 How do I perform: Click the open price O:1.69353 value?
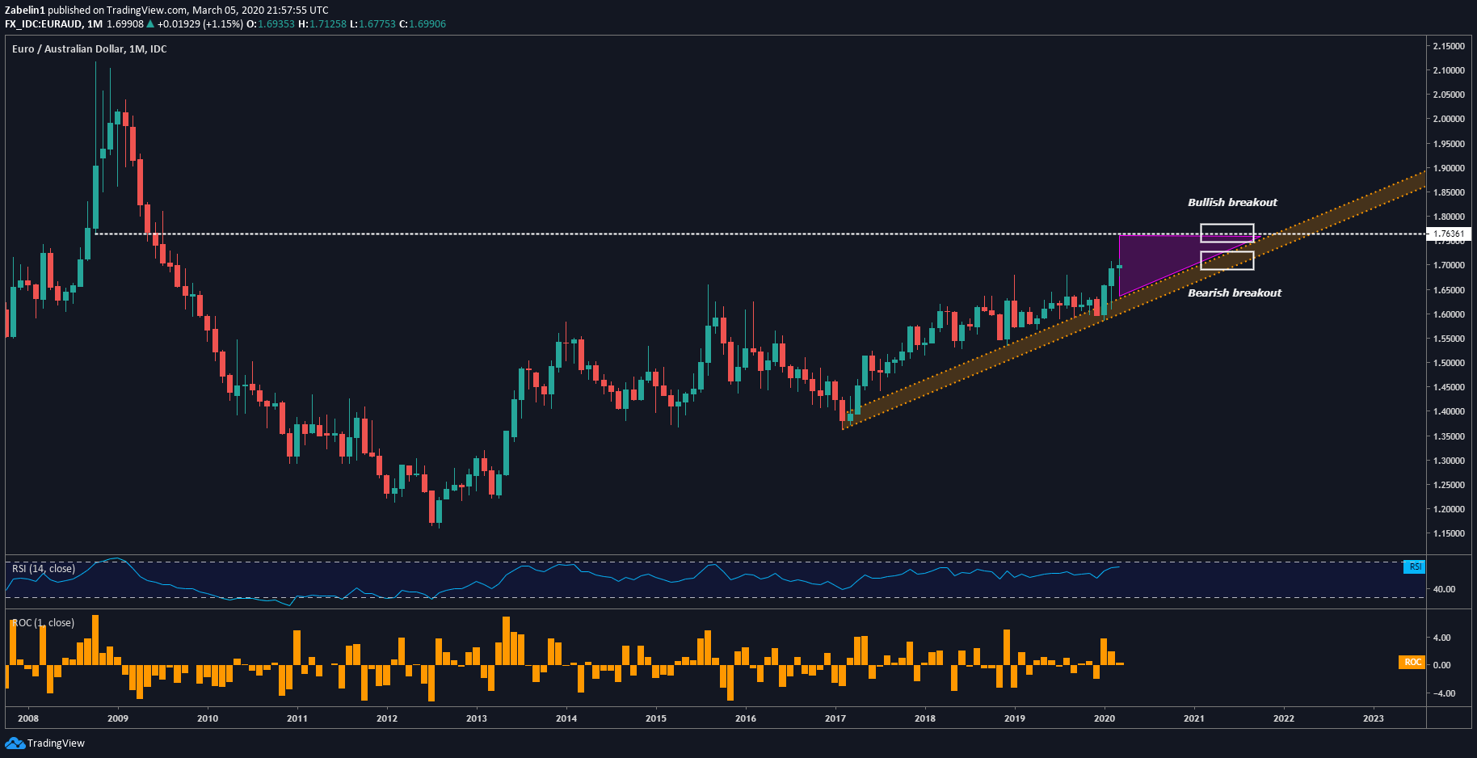(271, 24)
